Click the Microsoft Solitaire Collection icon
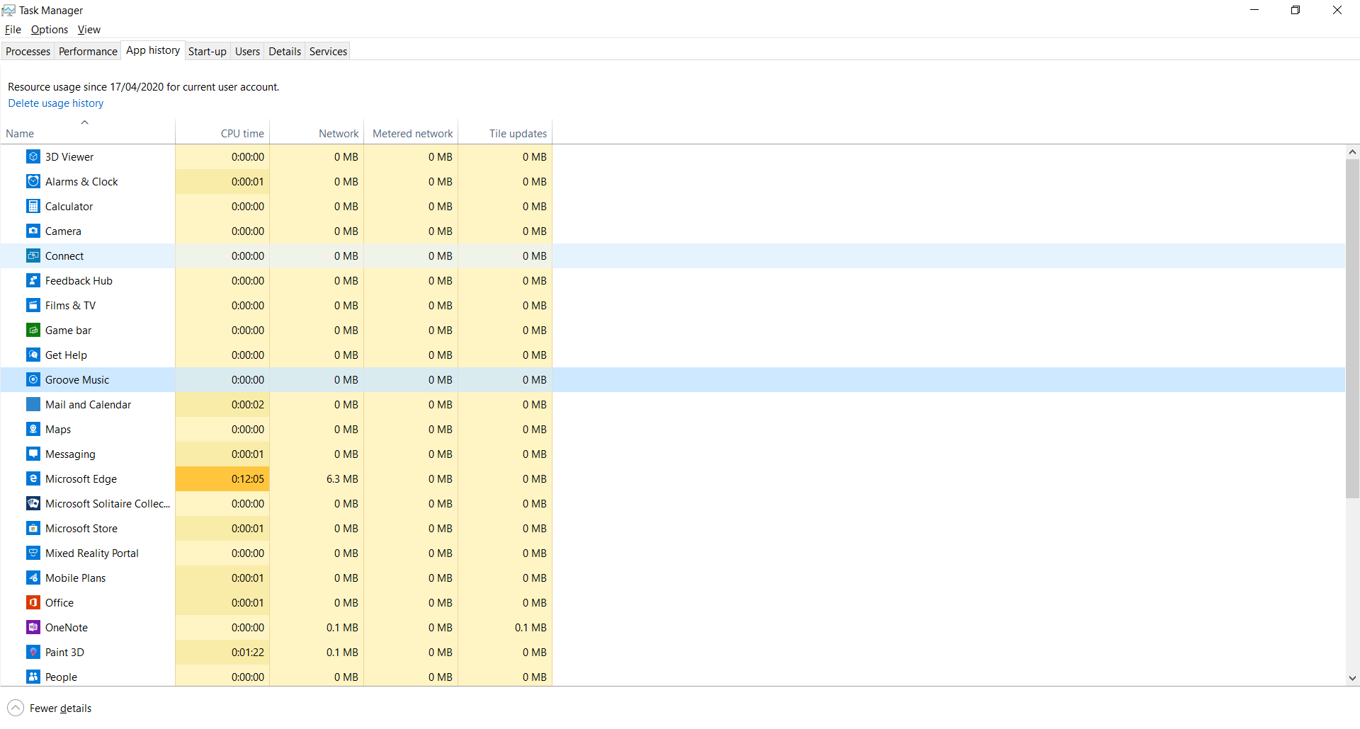Image resolution: width=1360 pixels, height=729 pixels. tap(33, 503)
